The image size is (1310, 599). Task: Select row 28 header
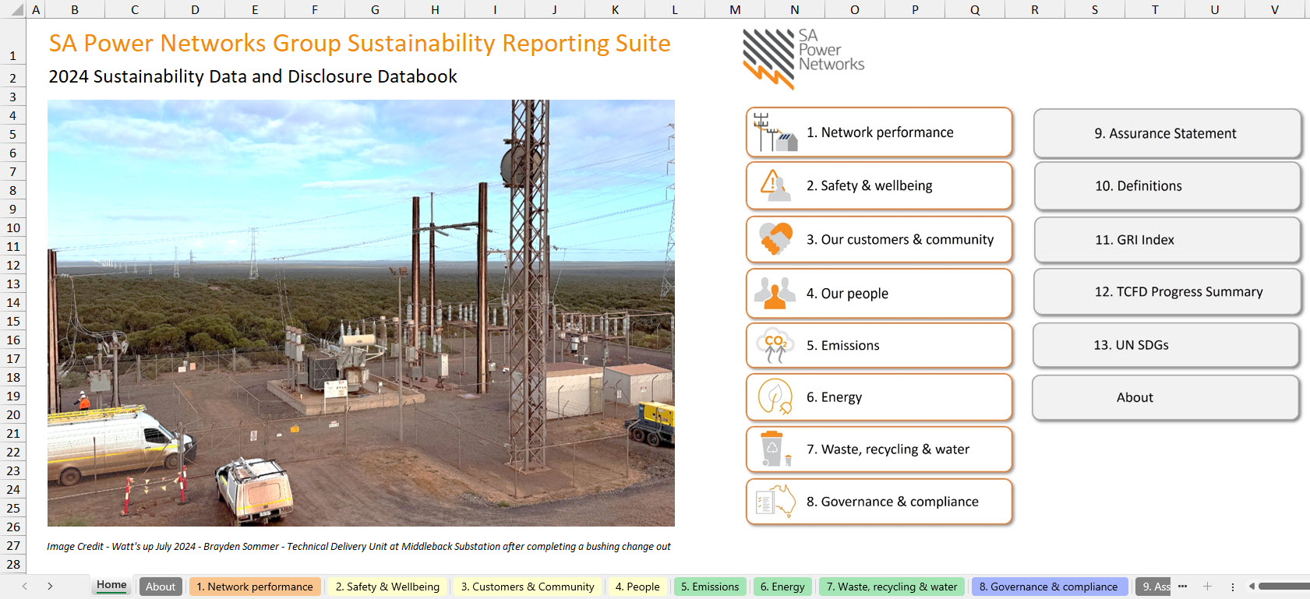pyautogui.click(x=12, y=564)
